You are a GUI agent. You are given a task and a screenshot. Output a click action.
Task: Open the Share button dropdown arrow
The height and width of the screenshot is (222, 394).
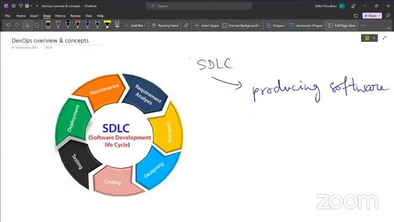click(380, 15)
